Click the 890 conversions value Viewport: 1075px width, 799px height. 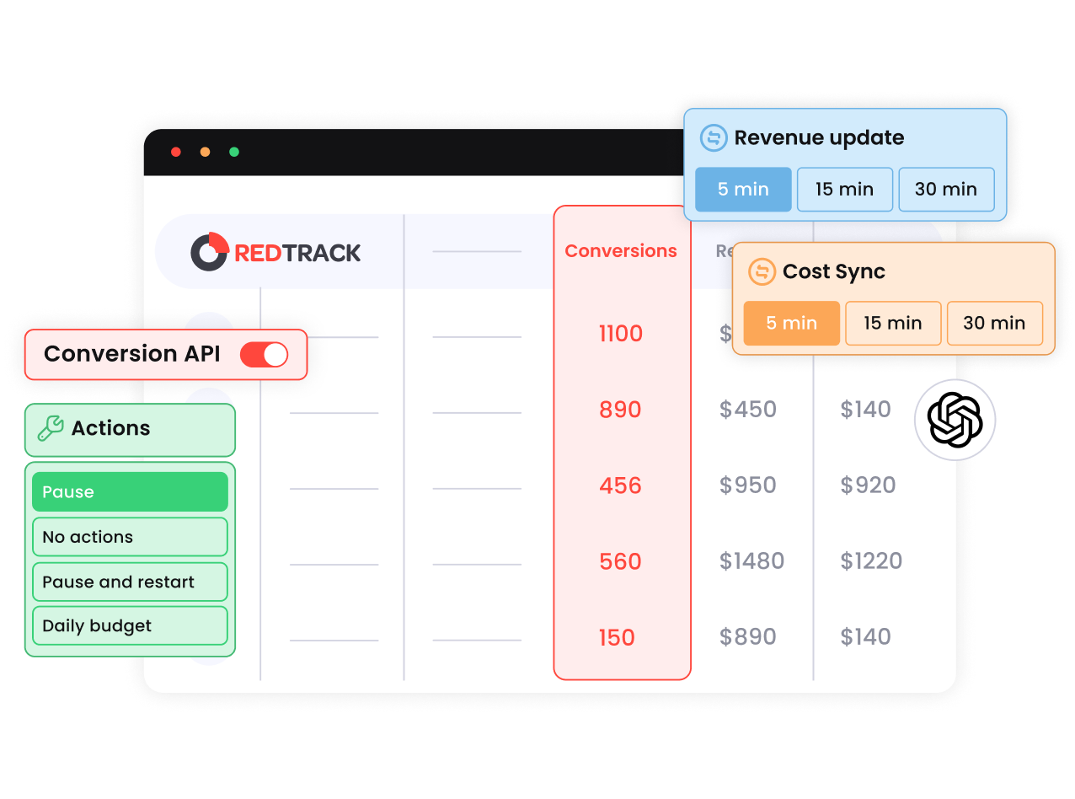(x=621, y=410)
